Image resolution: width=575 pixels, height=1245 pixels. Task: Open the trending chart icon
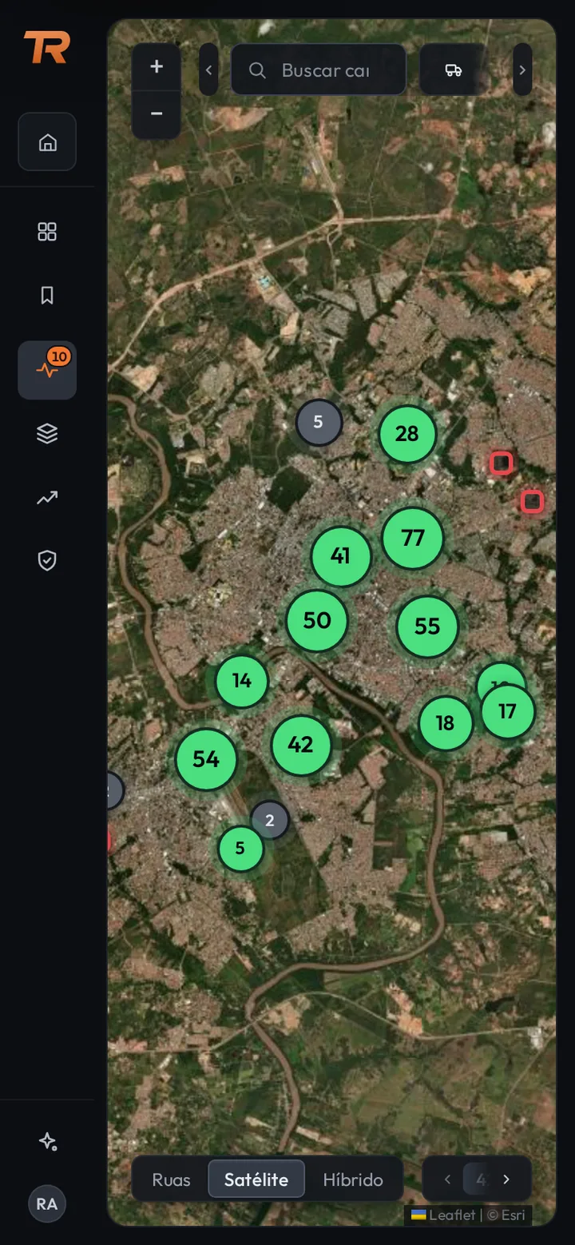47,498
